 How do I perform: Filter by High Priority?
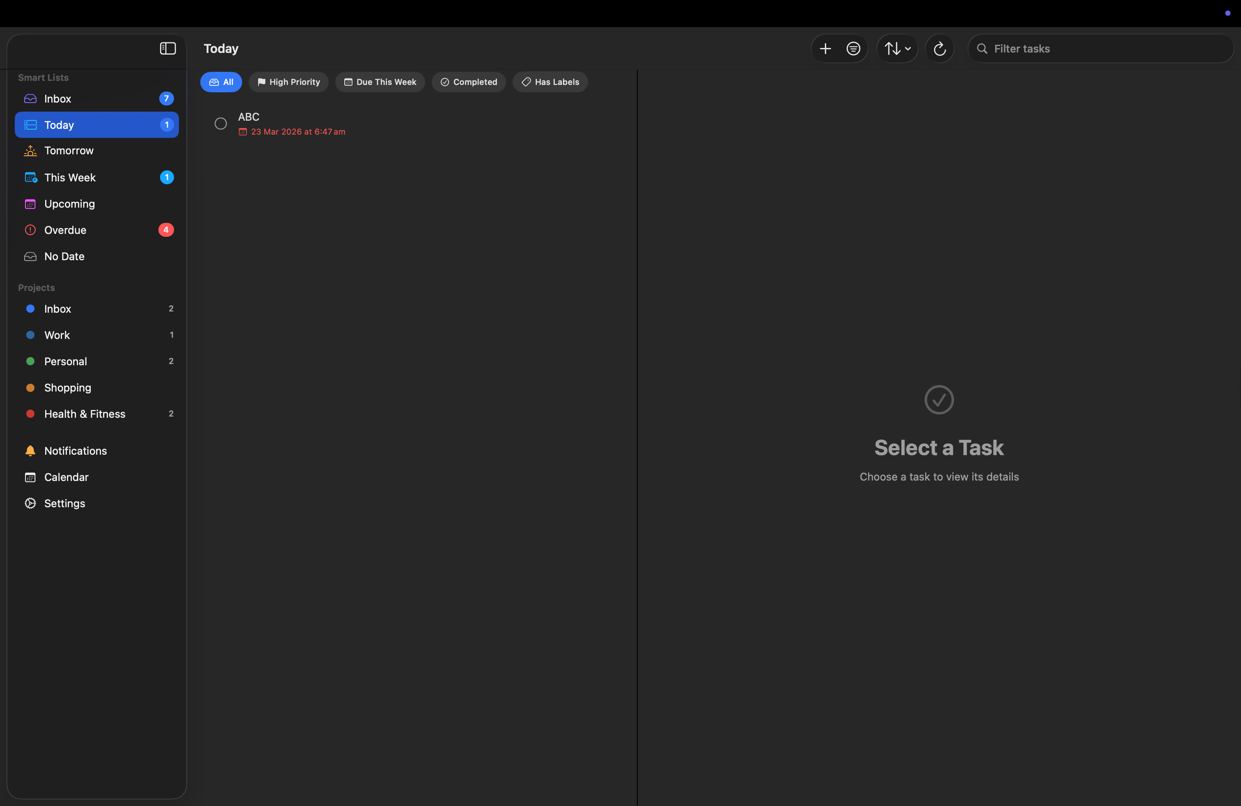pos(288,82)
